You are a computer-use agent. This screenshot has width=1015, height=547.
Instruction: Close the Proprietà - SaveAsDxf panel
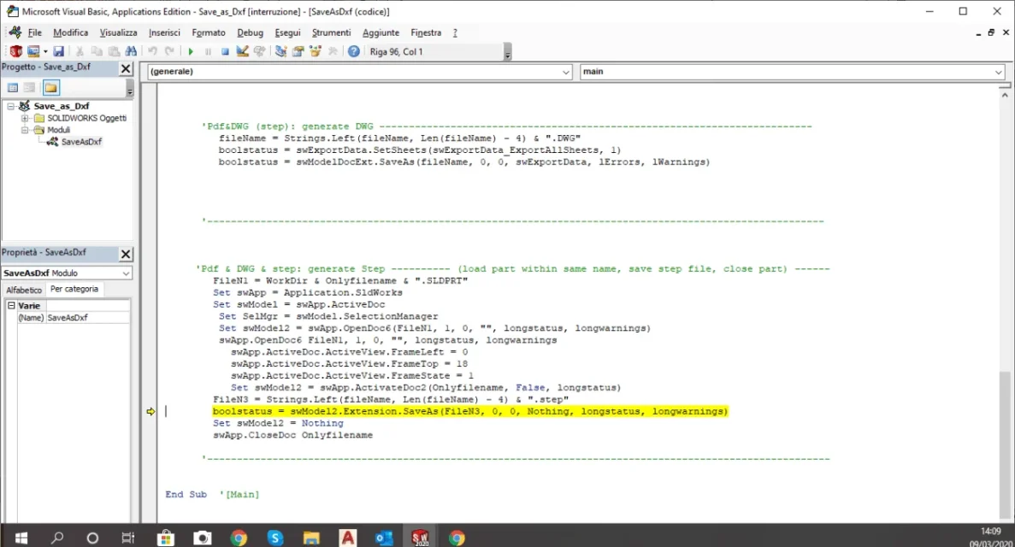[x=126, y=254]
